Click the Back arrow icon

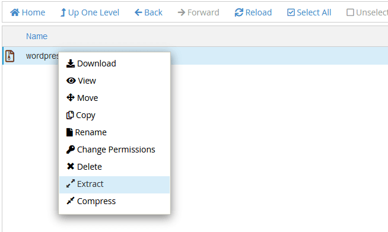(138, 12)
